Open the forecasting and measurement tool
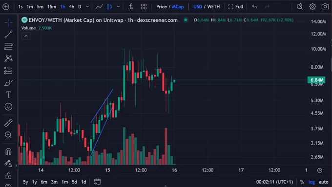The width and height of the screenshot is (332, 187). (8, 71)
